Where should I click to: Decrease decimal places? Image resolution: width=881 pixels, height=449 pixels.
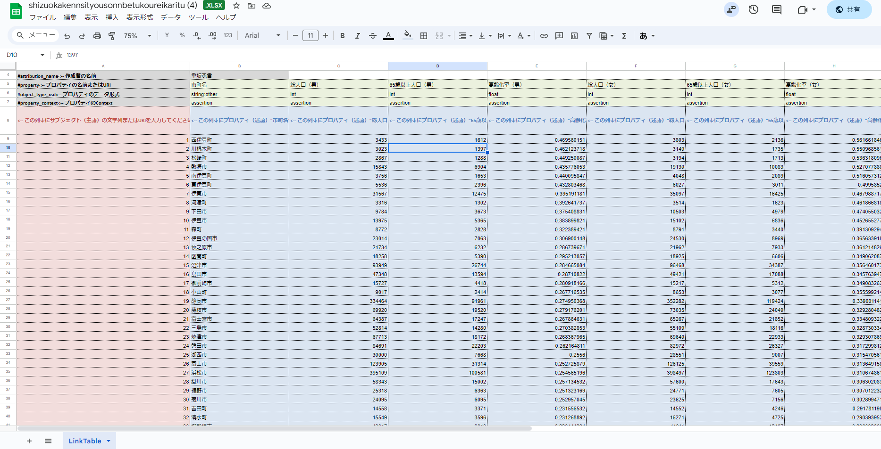pos(197,35)
